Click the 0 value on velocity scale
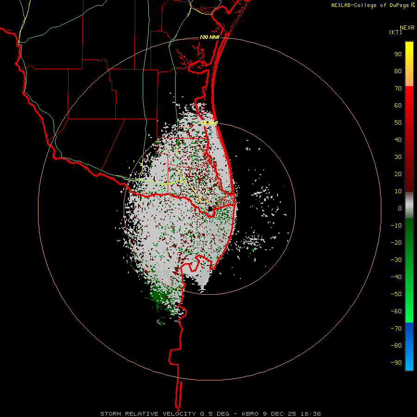This screenshot has width=417, height=417. [x=400, y=208]
